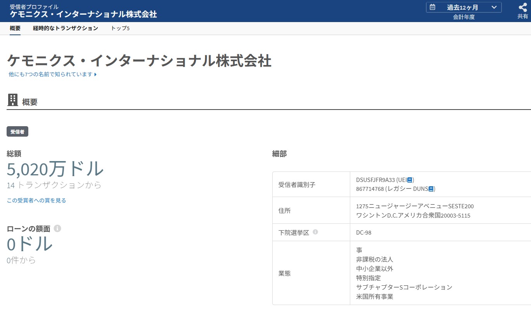The width and height of the screenshot is (531, 324).
Task: Follow the この受賞者への賞を見る link
Action: tap(36, 201)
